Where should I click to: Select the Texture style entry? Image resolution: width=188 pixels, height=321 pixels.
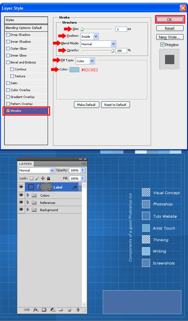coord(20,76)
